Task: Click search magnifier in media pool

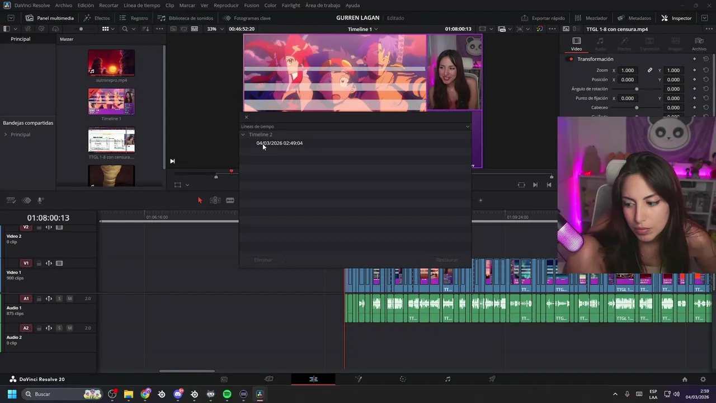Action: coord(125,29)
